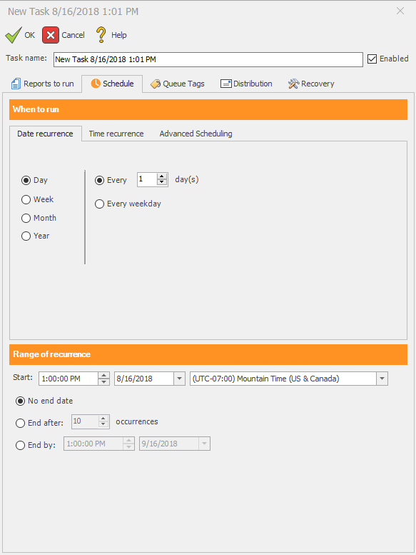Image resolution: width=416 pixels, height=555 pixels.
Task: Uncheck the Enabled checkbox
Action: click(372, 59)
